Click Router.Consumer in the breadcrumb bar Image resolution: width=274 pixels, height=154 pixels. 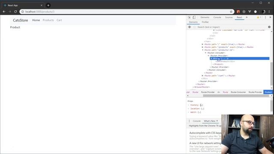point(238,92)
